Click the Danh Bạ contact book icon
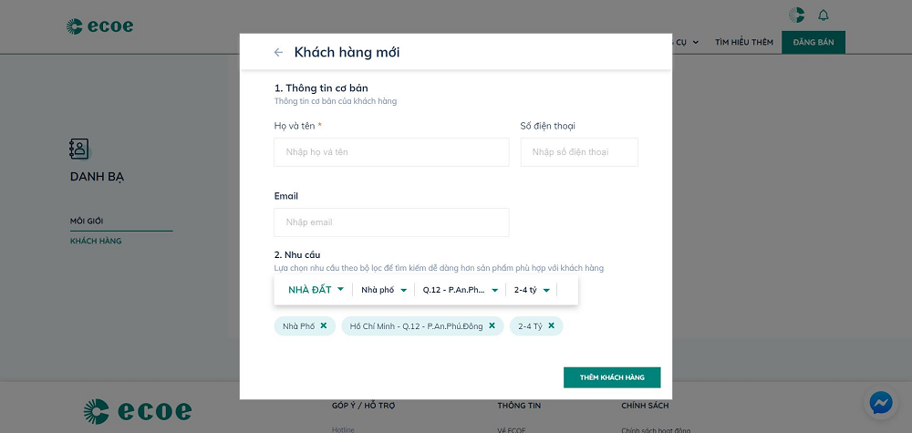Screen dimensions: 912x433 (79, 149)
